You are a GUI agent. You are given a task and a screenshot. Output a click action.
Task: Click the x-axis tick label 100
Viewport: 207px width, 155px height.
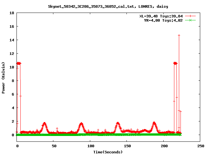tap(91, 146)
